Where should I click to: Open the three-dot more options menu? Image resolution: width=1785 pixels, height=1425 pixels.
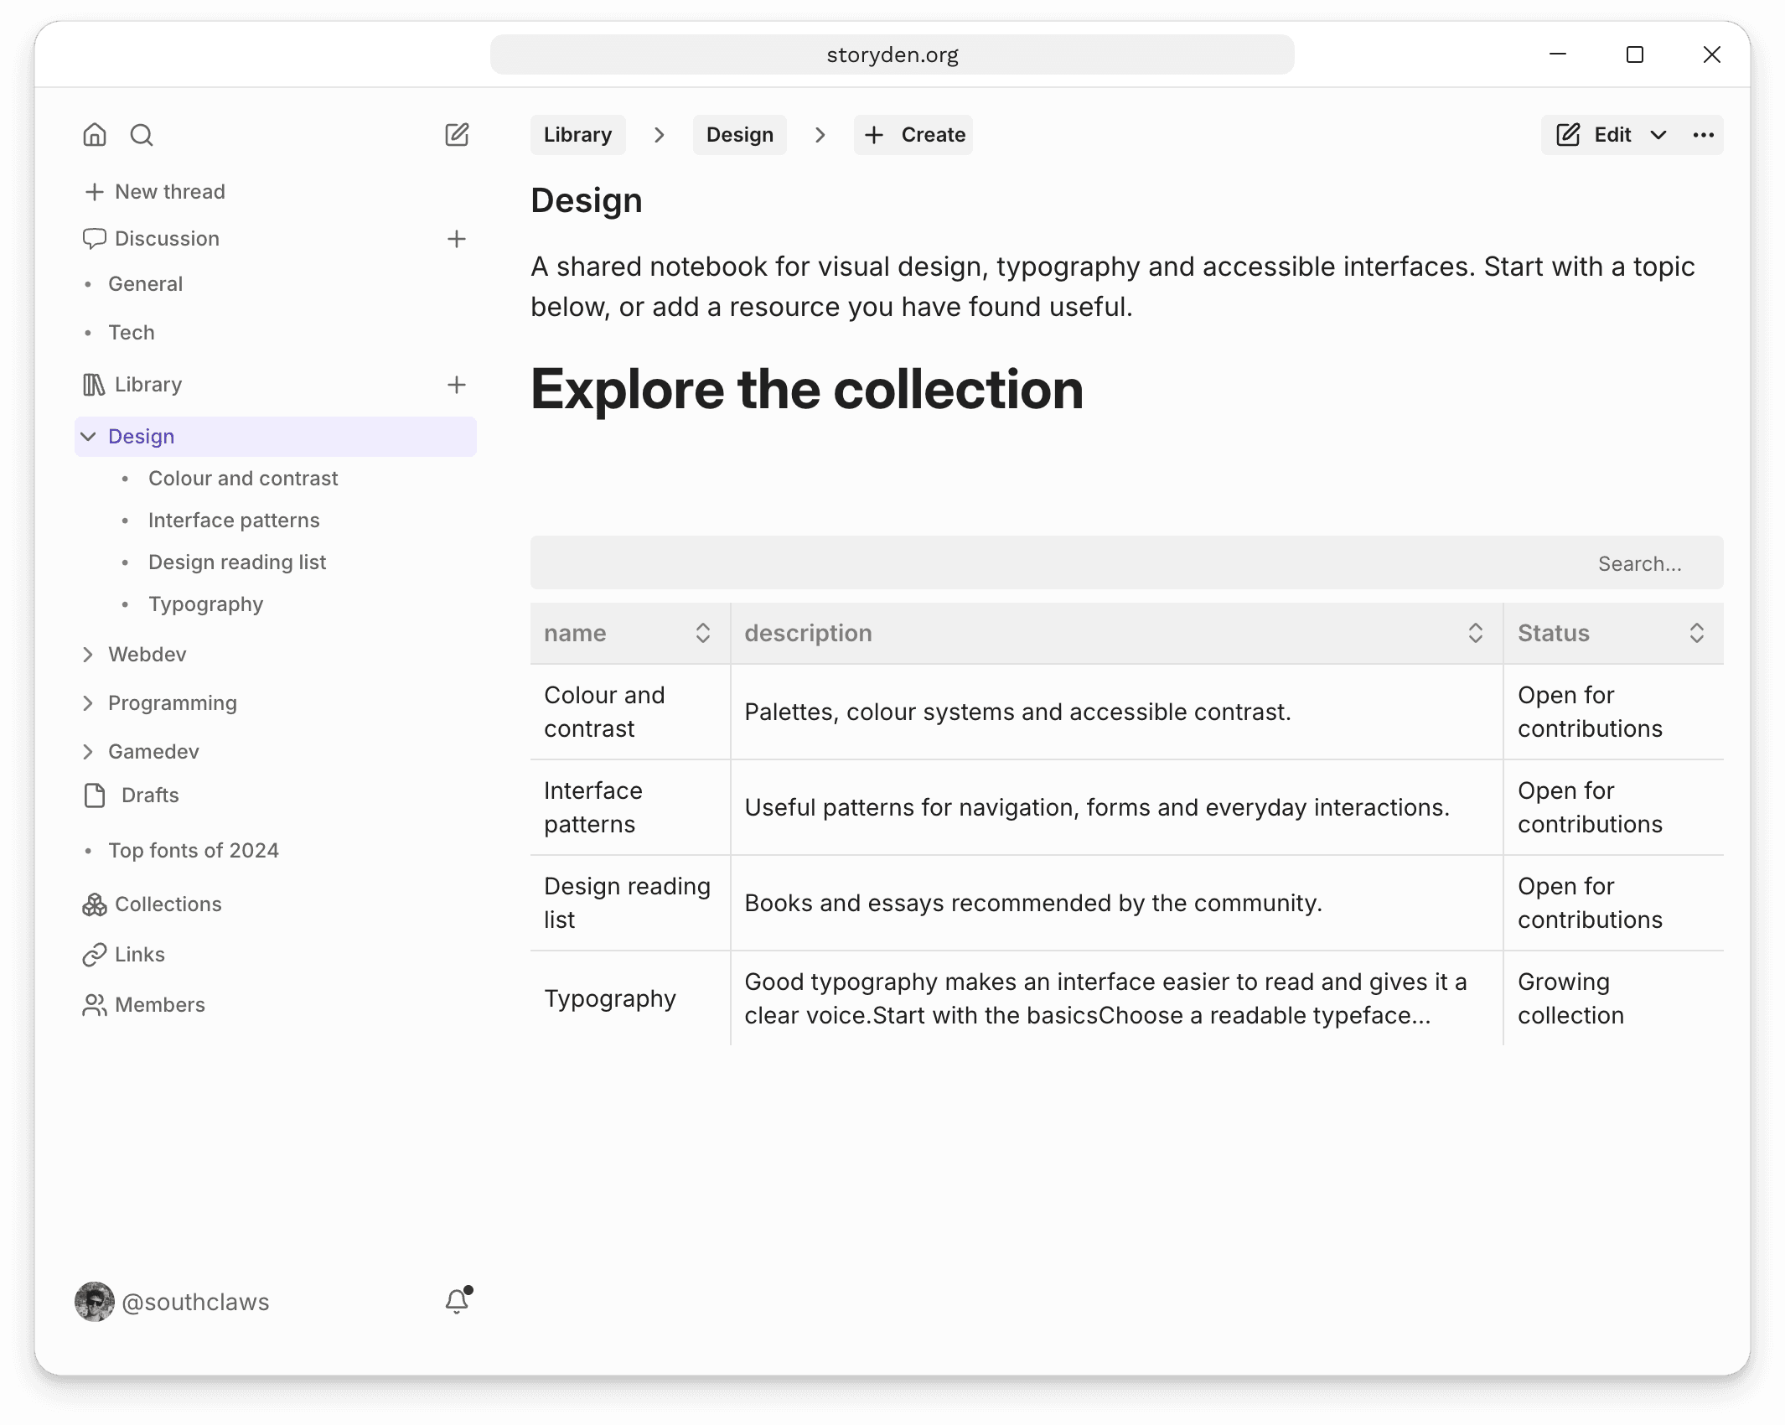(1704, 135)
